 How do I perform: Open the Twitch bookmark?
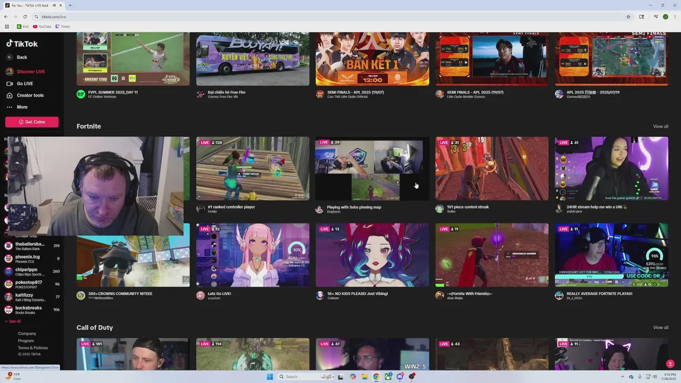(63, 27)
